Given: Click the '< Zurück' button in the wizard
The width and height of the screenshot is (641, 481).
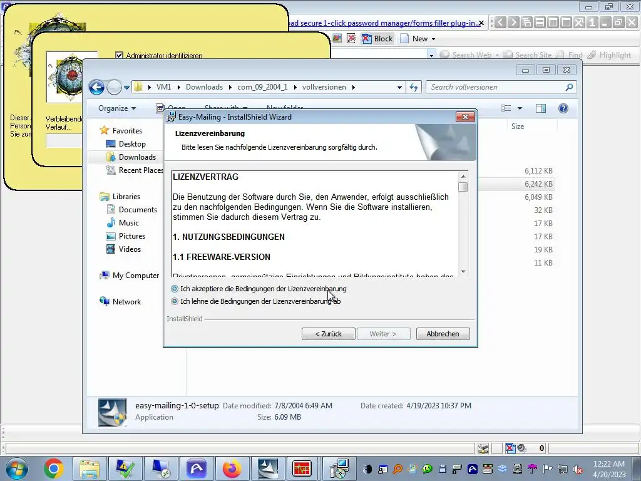Looking at the screenshot, I should point(328,334).
